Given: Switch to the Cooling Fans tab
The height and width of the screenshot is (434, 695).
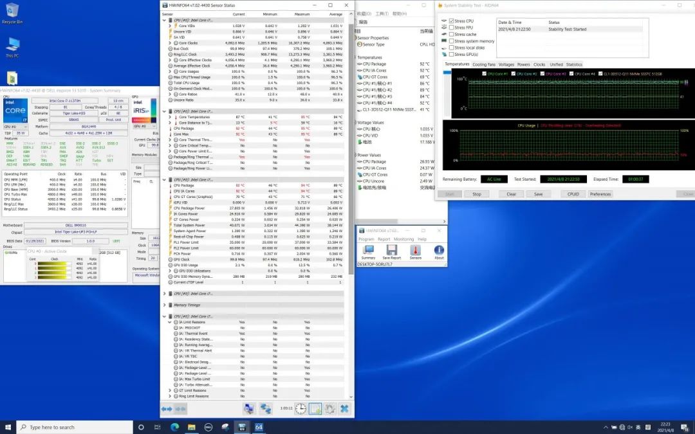Looking at the screenshot, I should point(484,64).
